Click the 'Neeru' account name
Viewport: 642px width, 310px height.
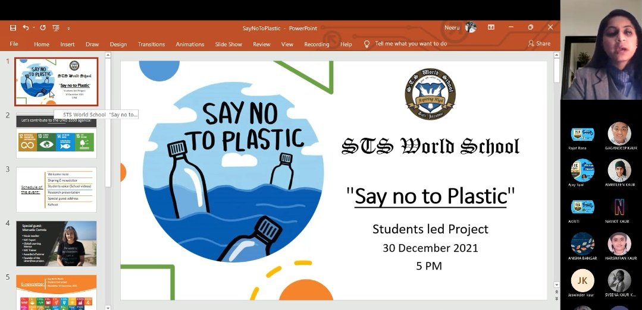click(x=452, y=28)
